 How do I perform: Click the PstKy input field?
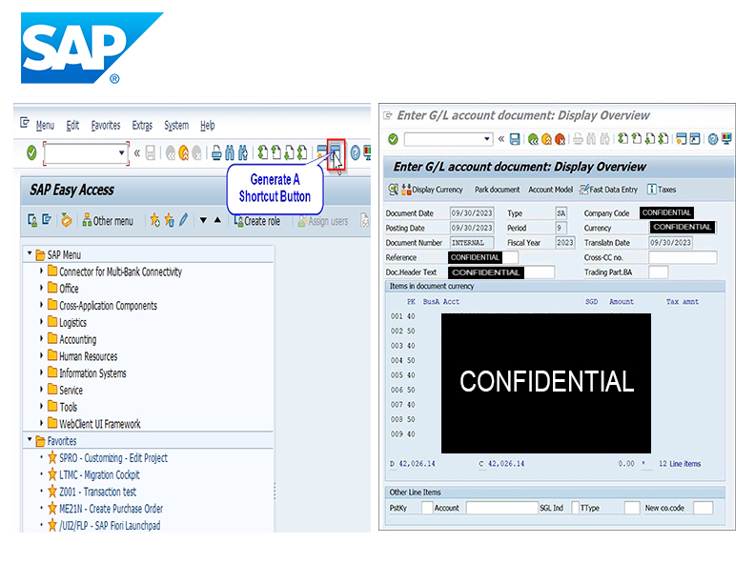427,508
